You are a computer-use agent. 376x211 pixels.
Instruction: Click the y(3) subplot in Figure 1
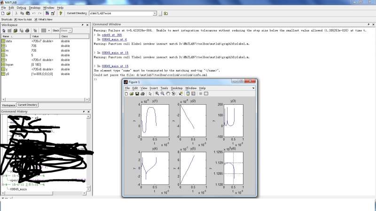tap(234, 121)
